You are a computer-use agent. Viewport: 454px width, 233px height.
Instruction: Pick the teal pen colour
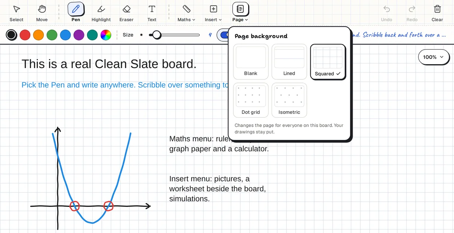[x=92, y=35]
